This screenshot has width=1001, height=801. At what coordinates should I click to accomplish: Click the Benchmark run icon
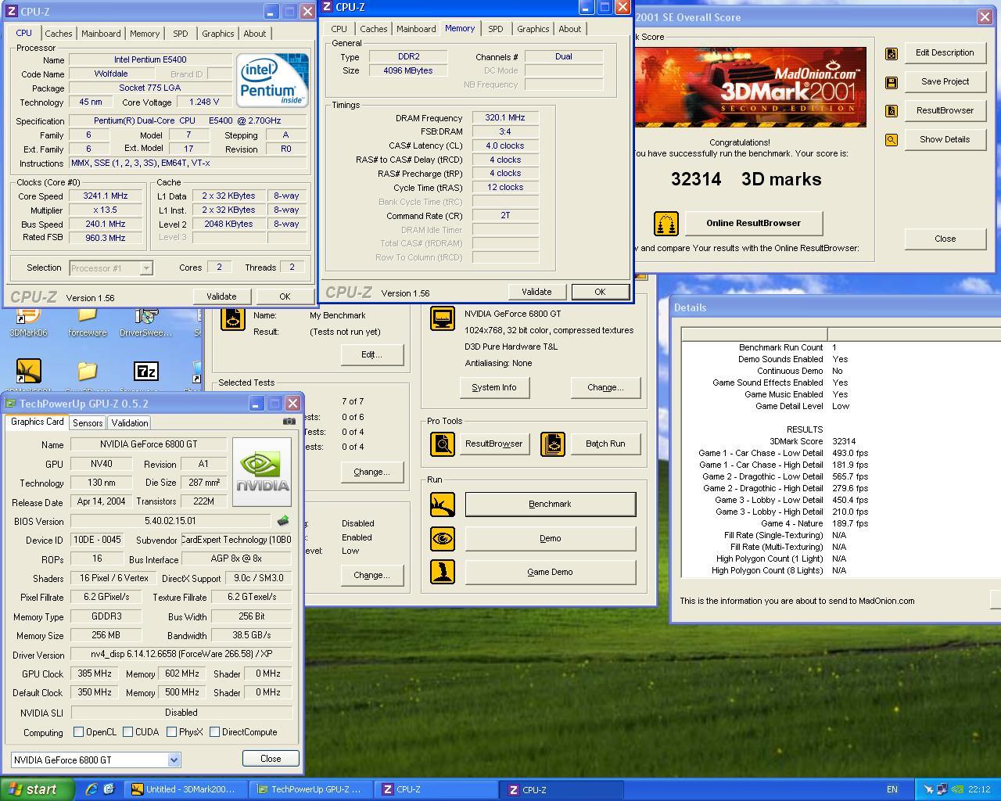click(443, 505)
